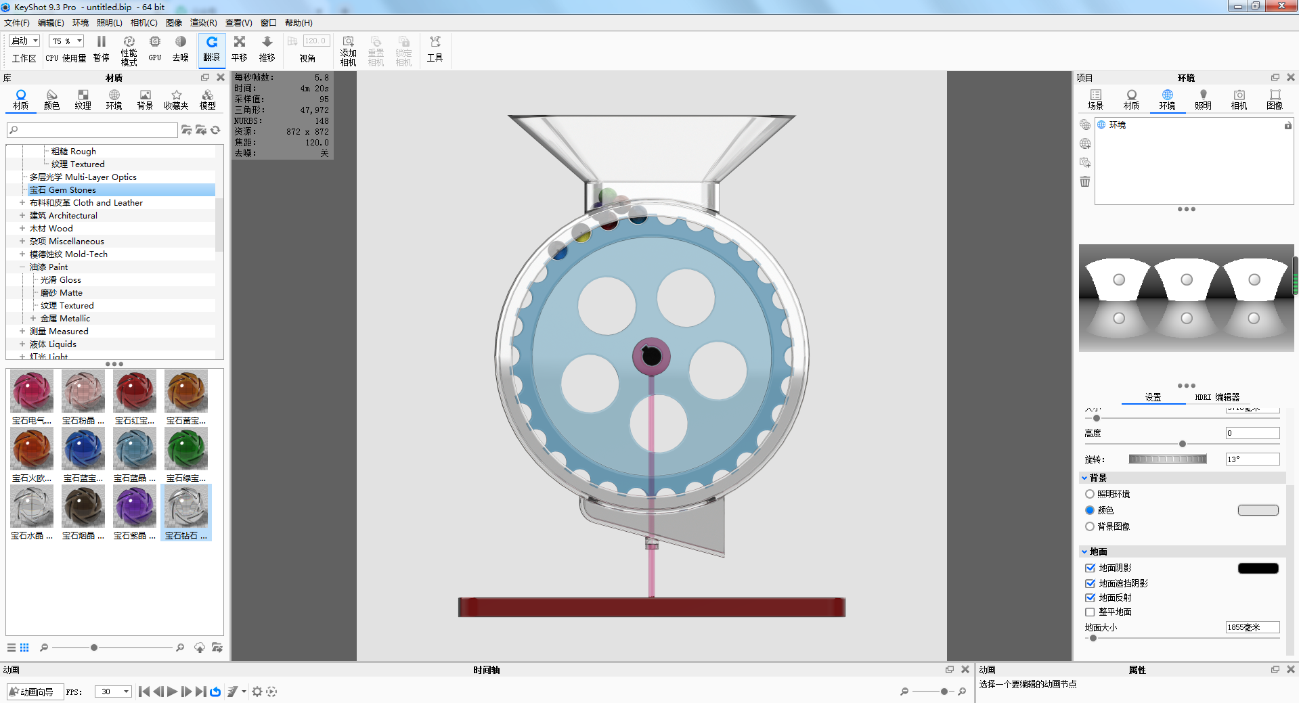The height and width of the screenshot is (703, 1299).
Task: Click the black ground shadow color swatch
Action: click(1258, 568)
